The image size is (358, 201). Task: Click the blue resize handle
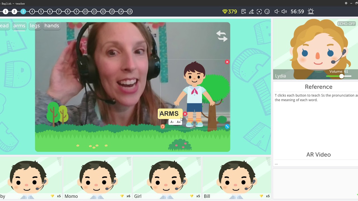[227, 126]
